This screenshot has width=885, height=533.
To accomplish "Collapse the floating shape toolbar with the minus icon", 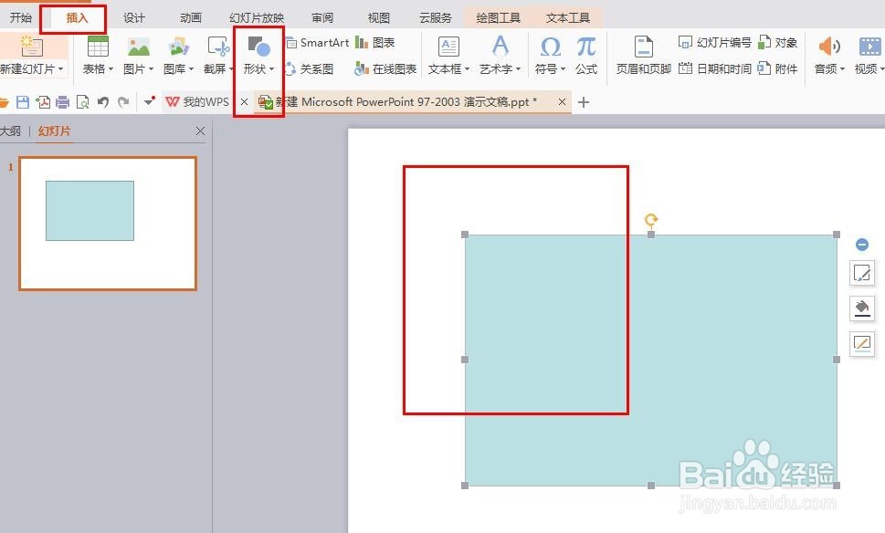I will click(862, 245).
